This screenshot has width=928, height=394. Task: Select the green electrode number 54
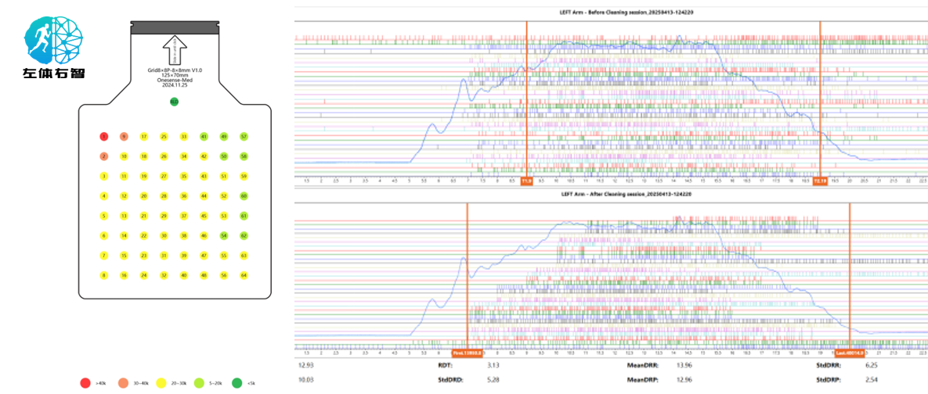point(223,235)
